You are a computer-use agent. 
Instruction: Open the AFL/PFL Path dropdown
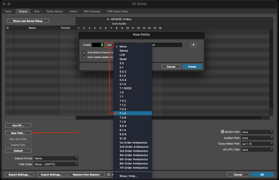click(257, 150)
